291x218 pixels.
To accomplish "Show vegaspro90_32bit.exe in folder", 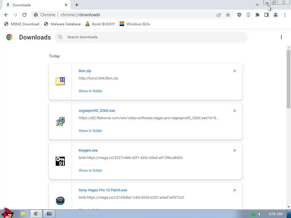I will pyautogui.click(x=90, y=131).
